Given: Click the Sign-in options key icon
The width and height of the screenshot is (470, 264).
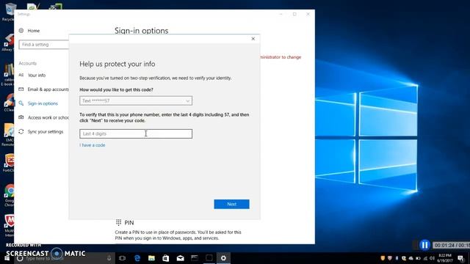Looking at the screenshot, I should (21, 103).
